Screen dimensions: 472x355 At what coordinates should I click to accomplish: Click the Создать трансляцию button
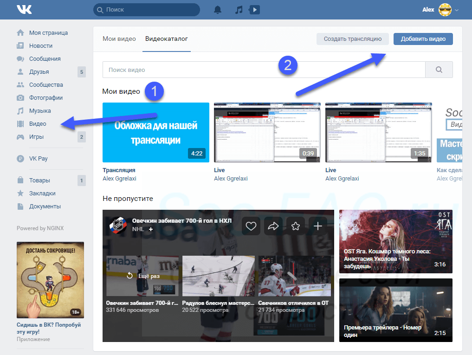[x=353, y=39]
